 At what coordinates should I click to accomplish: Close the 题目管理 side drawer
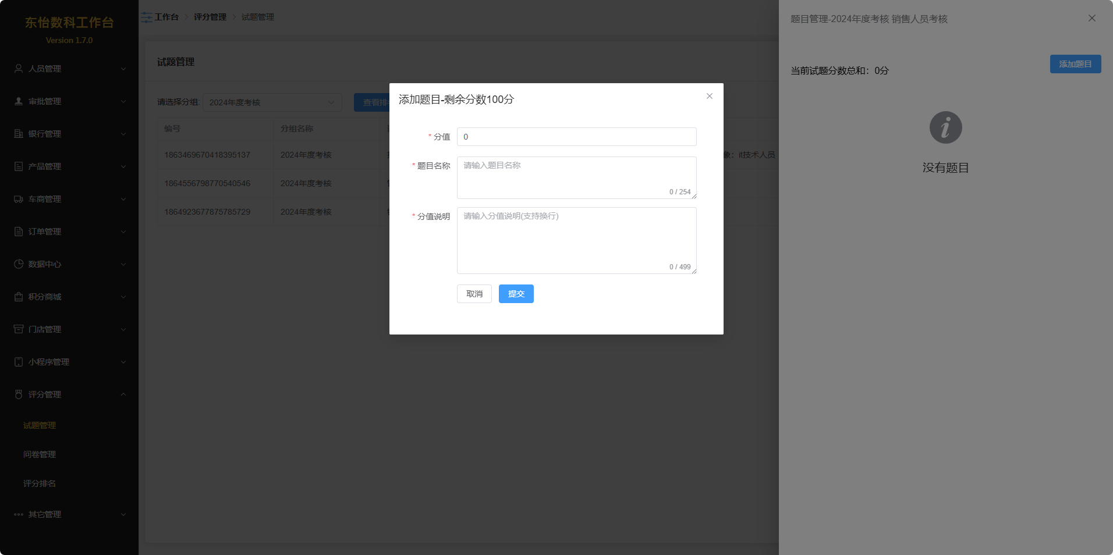point(1091,19)
